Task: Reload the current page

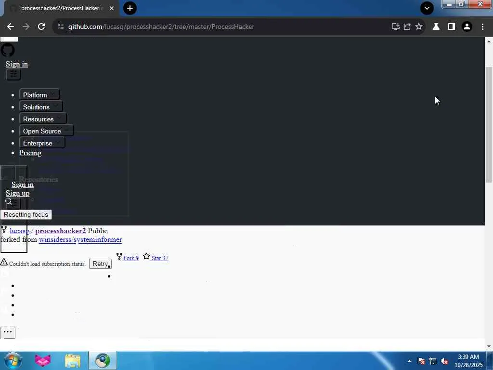Action: click(x=41, y=27)
